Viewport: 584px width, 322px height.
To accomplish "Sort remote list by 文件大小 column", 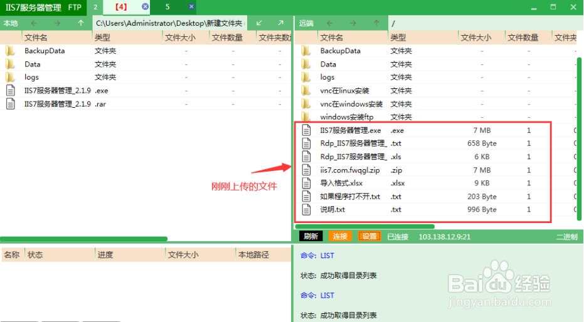I will coord(482,37).
